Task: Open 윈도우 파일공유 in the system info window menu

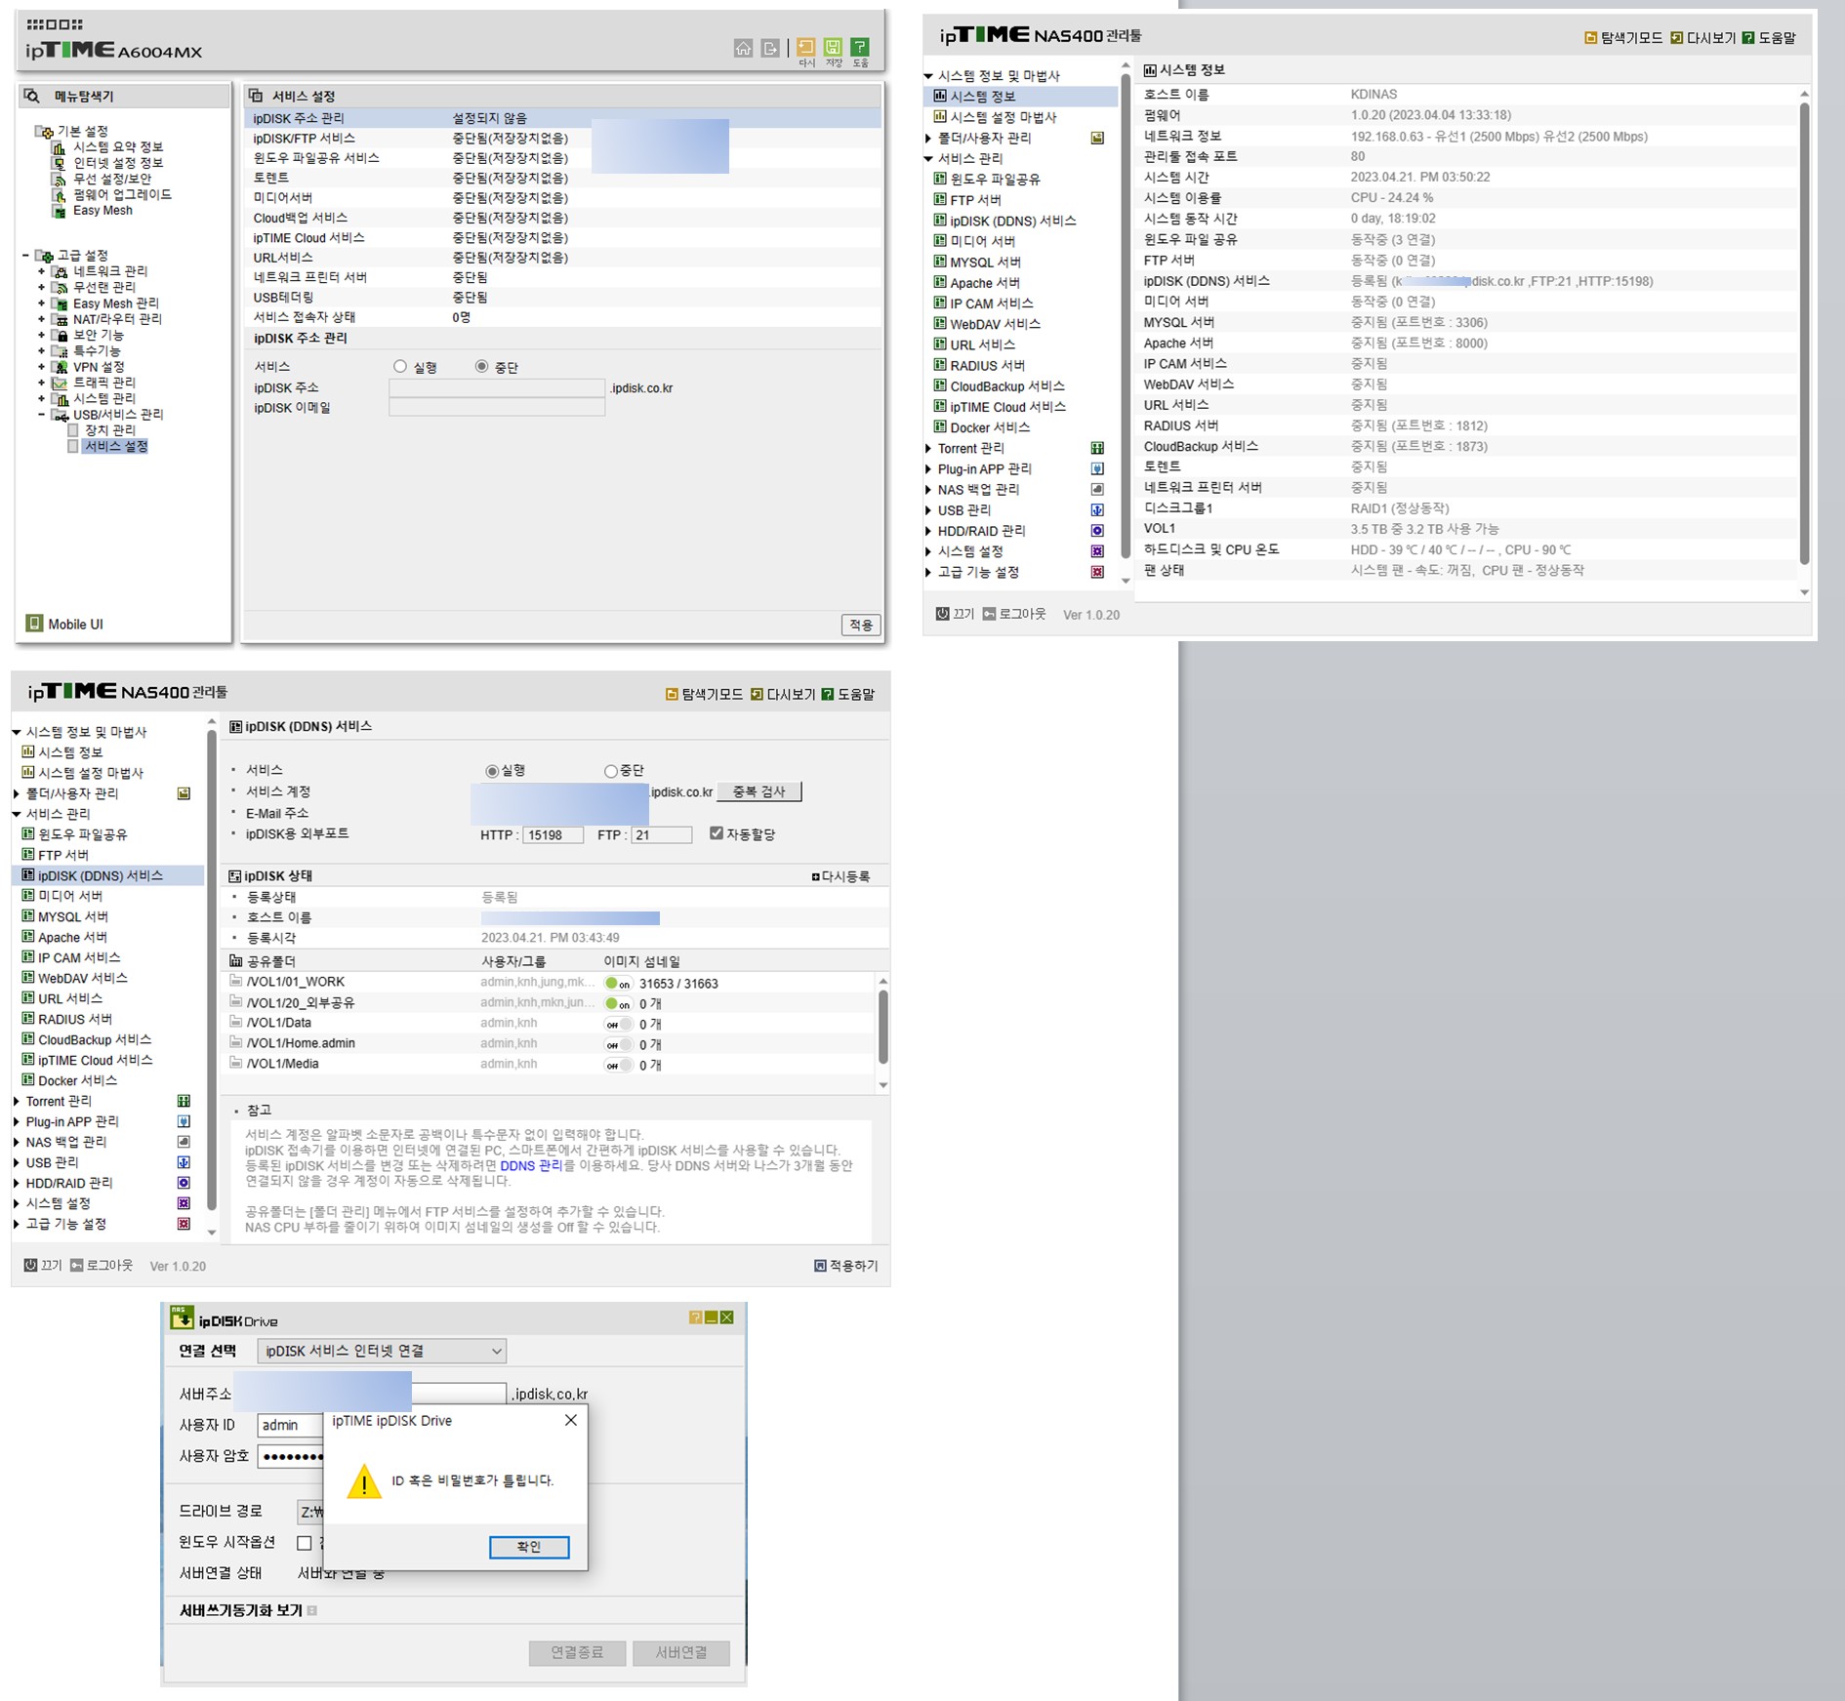Action: pos(995,180)
